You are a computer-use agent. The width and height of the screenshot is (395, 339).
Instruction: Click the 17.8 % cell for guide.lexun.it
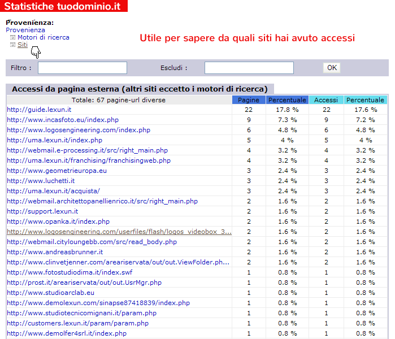[x=287, y=110]
